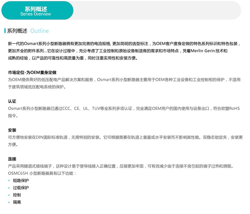Select the bullet item 短路保护
Viewport: 250px width, 214px height.
coord(21,180)
